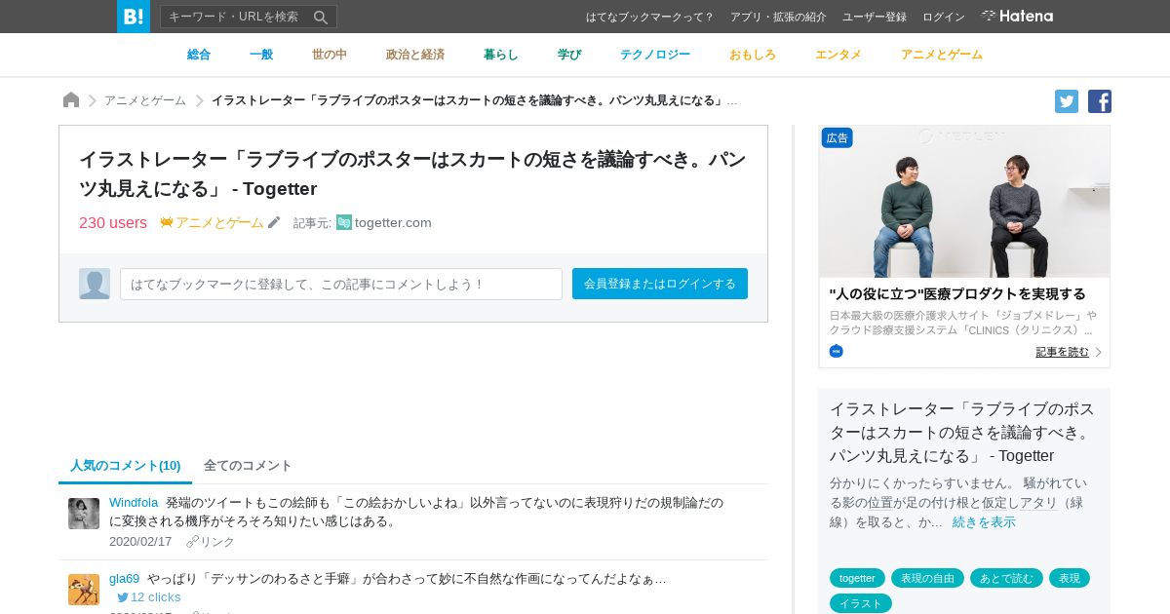Click the ログイン link
The height and width of the screenshot is (614, 1170).
point(944,17)
